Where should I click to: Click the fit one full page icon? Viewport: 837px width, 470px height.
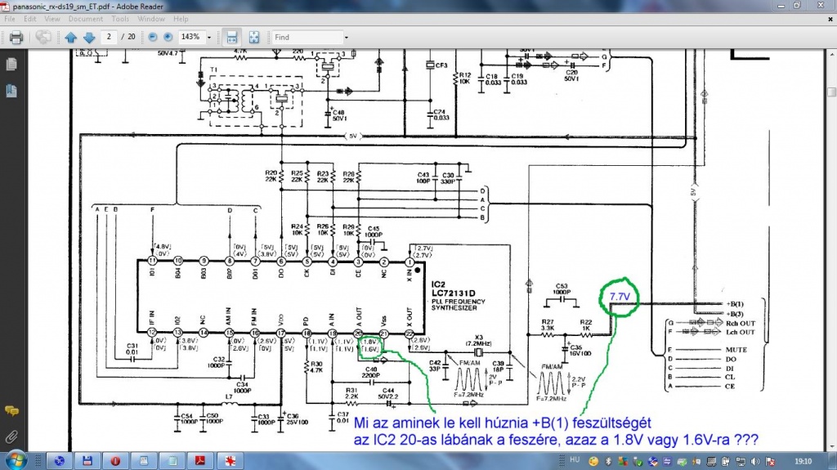254,38
